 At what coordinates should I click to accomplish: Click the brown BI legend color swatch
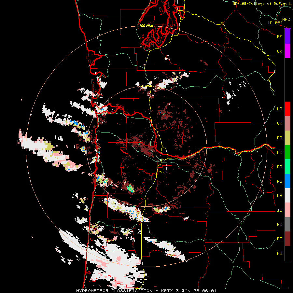point(287,239)
